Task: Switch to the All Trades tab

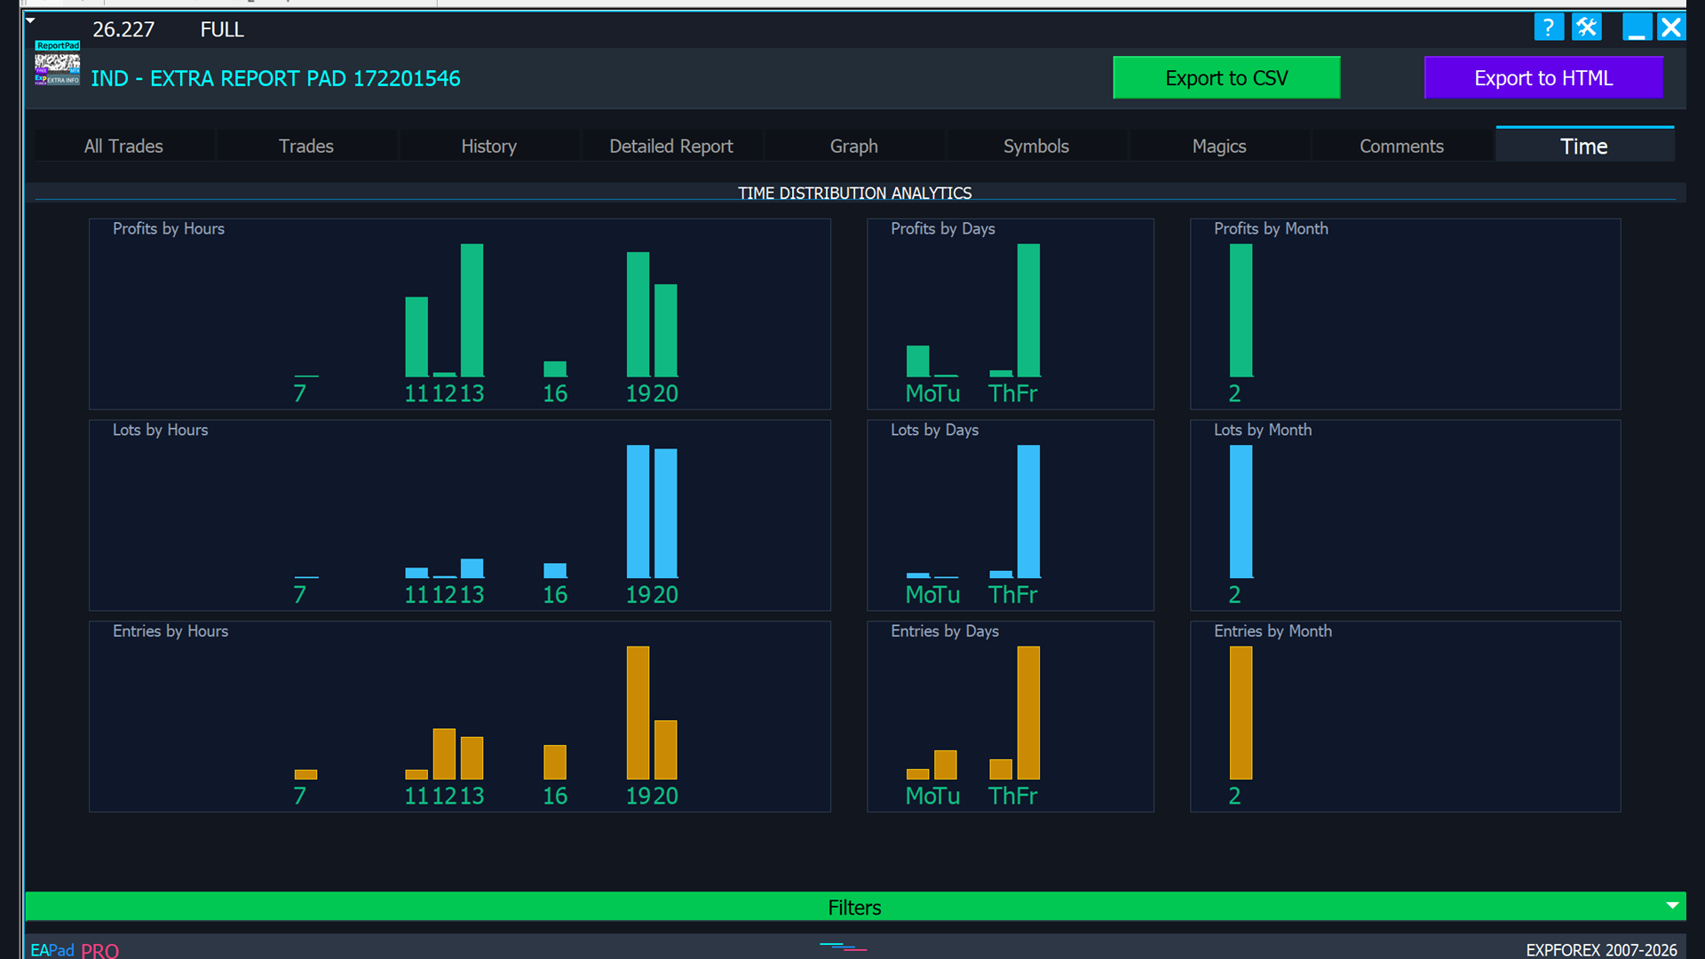Action: [123, 146]
